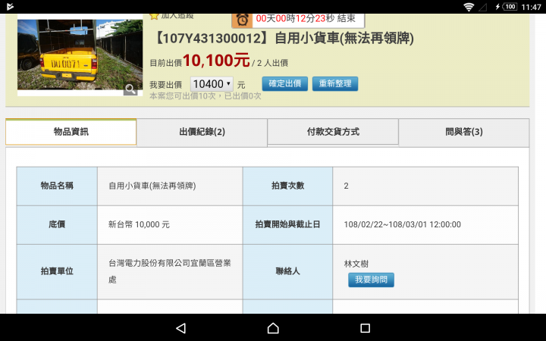This screenshot has width=546, height=341.
Task: Tap the alarm clock countdown icon
Action: [243, 20]
